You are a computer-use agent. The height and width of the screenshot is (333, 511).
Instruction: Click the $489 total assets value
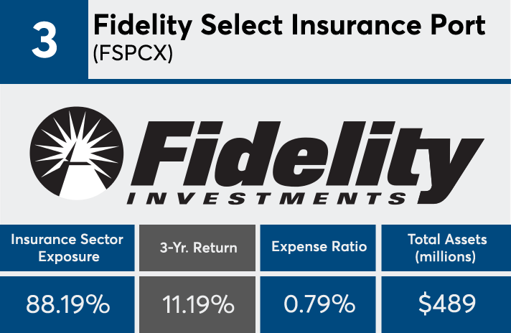[x=447, y=304]
